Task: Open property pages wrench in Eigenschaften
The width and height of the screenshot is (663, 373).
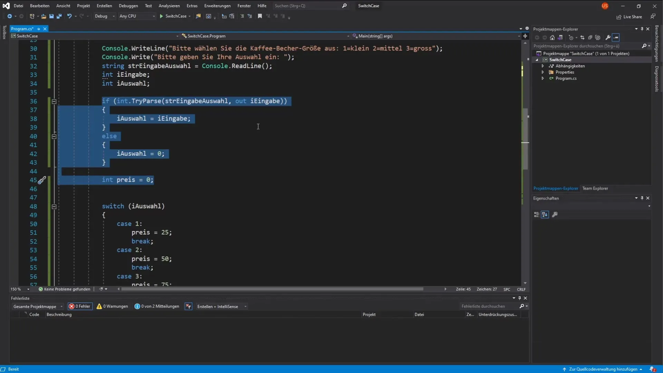Action: click(555, 215)
